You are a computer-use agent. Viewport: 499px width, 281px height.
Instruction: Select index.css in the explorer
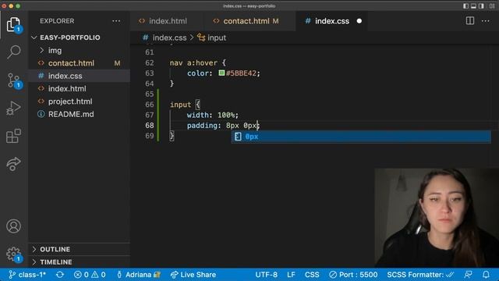[x=65, y=76]
